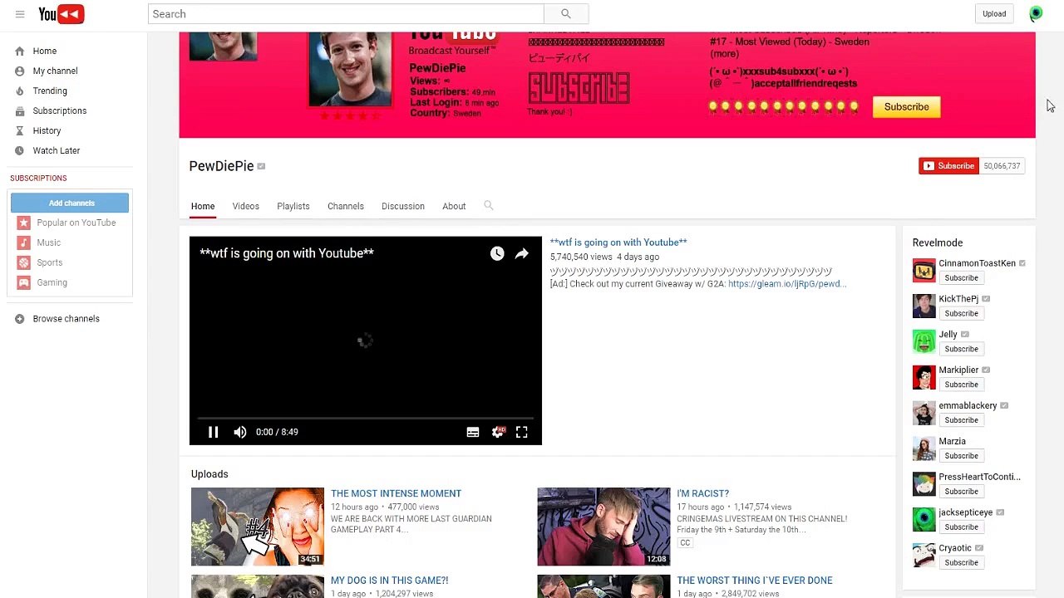Click Jelly channel avatar
Screen dimensions: 1064x598
coord(924,341)
